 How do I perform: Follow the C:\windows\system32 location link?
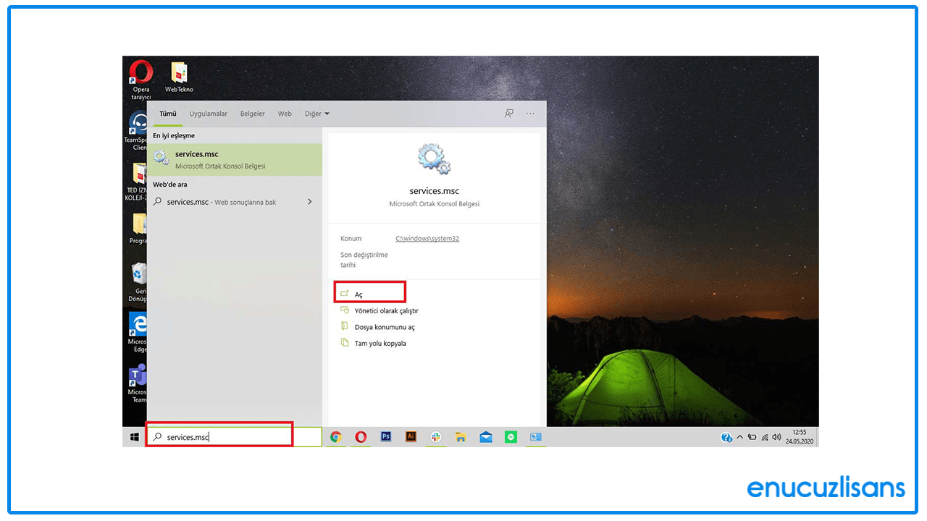[x=427, y=239]
